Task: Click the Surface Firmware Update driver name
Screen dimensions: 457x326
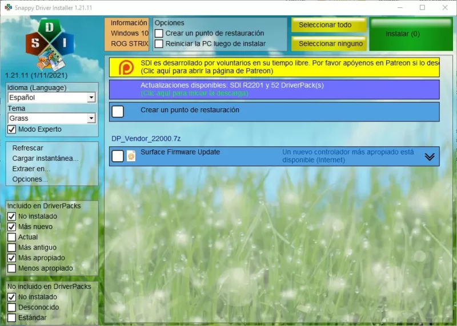Action: 180,152
